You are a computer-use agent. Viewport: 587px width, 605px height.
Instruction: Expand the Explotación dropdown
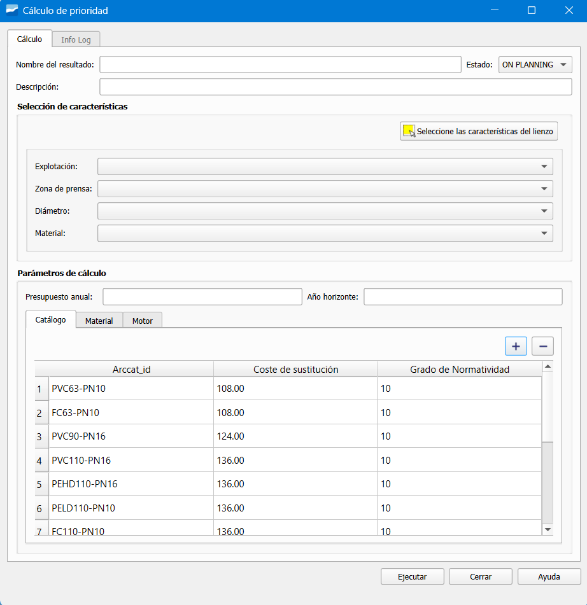tap(546, 166)
